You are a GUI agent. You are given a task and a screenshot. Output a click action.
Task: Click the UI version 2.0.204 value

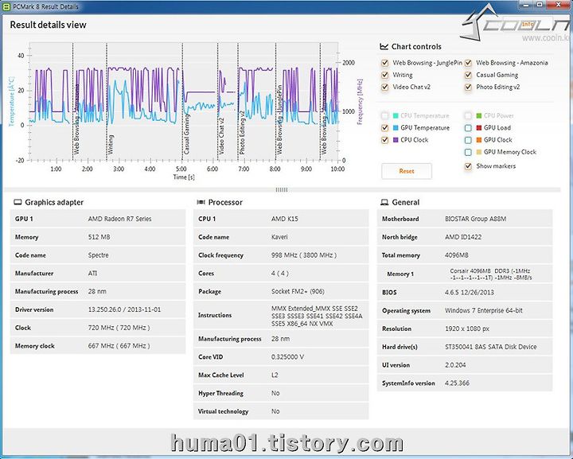click(455, 365)
